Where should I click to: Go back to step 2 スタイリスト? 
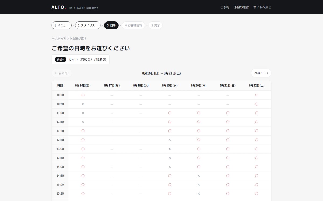coord(88,25)
